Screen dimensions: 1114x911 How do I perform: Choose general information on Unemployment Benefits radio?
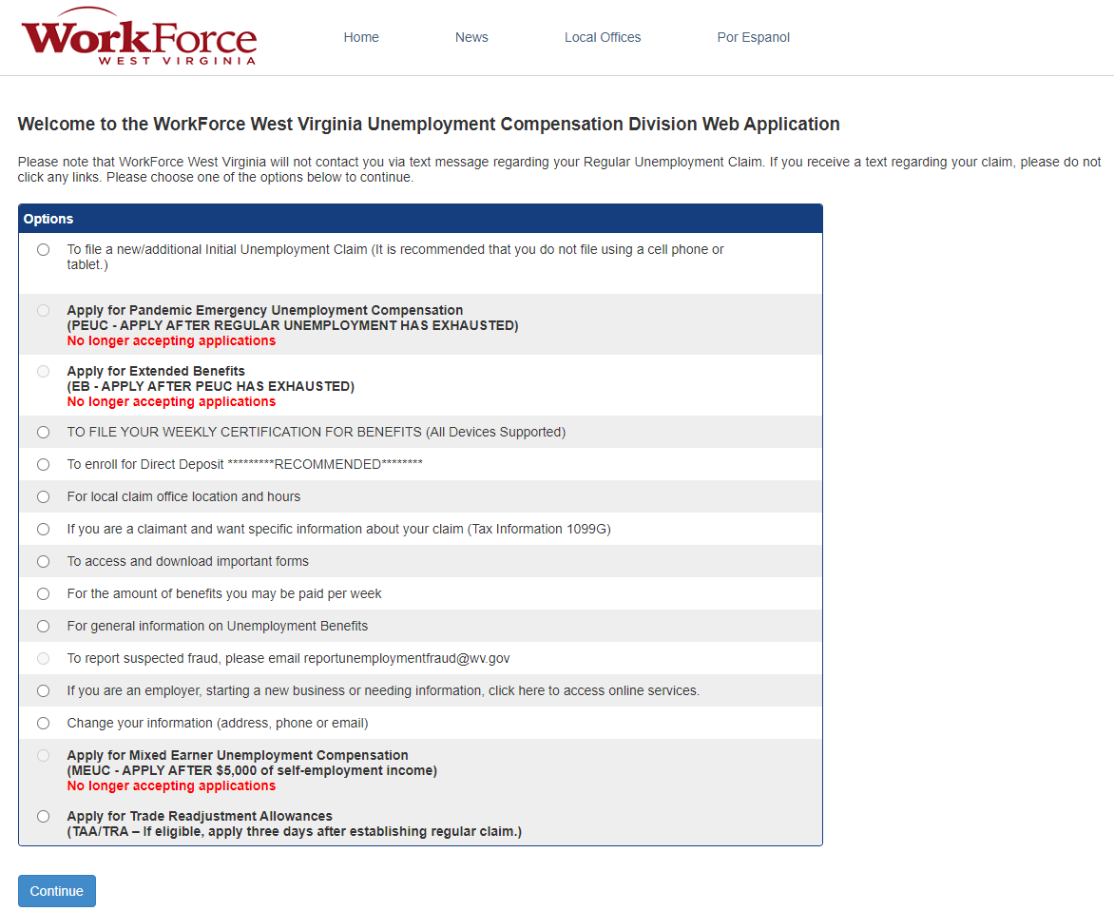(44, 626)
